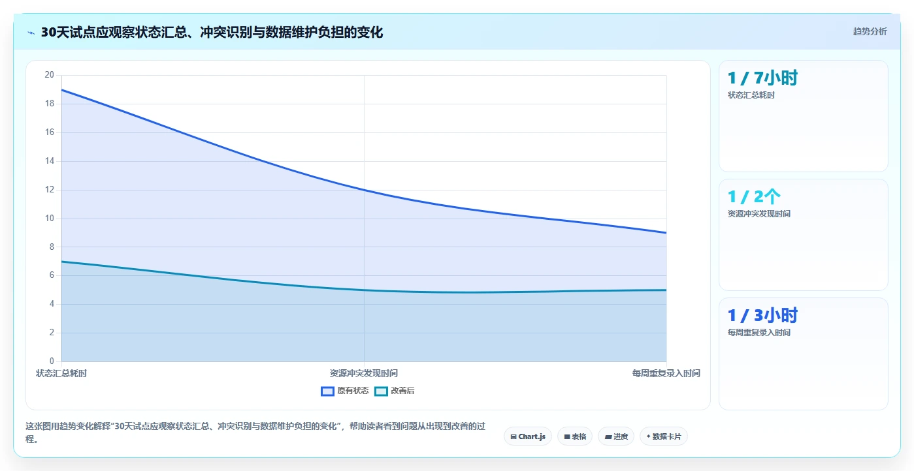Click the 状态汇总耗时 card caption

(751, 95)
